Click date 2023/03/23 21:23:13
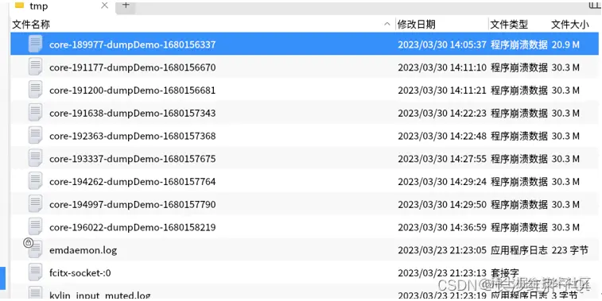602x301 pixels. [442, 272]
